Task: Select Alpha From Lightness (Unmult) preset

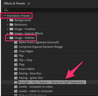Action: 39,42
